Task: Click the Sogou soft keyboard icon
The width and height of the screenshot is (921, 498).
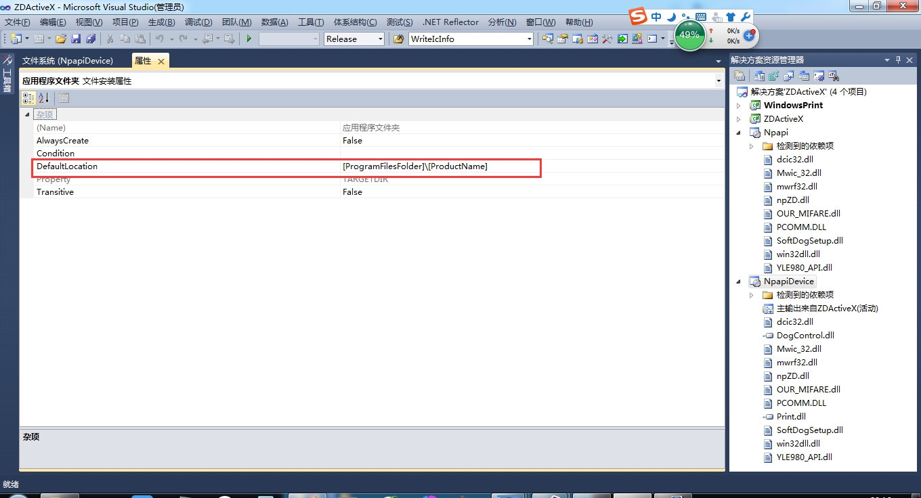Action: (x=700, y=17)
